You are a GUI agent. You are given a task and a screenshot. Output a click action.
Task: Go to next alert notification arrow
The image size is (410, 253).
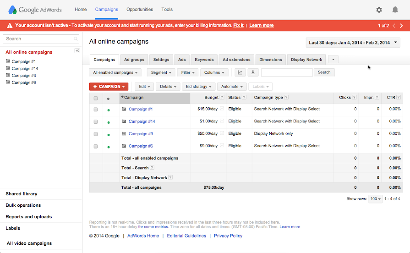[x=401, y=26]
